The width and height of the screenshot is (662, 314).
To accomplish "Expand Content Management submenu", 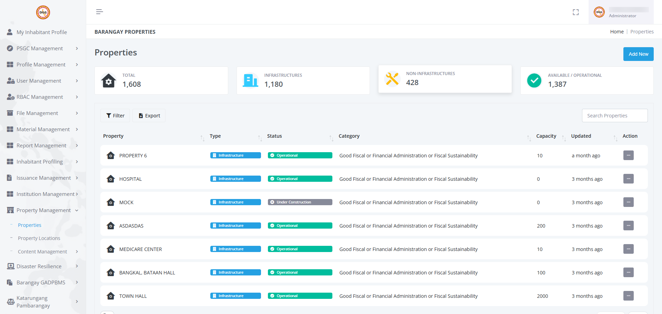I will coord(77,252).
